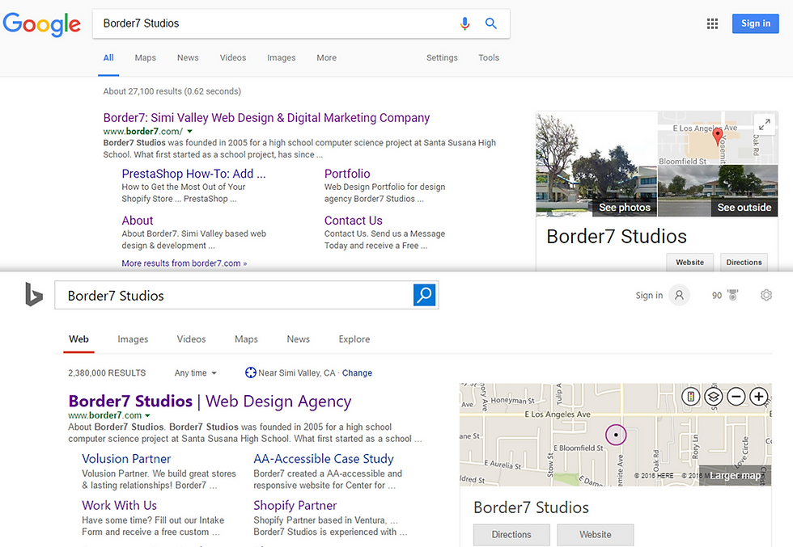Viewport: 793px width, 547px height.
Task: Open map layers icon on Bing map
Action: (x=714, y=397)
